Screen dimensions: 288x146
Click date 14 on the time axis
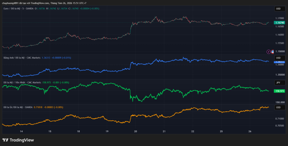tap(21, 131)
